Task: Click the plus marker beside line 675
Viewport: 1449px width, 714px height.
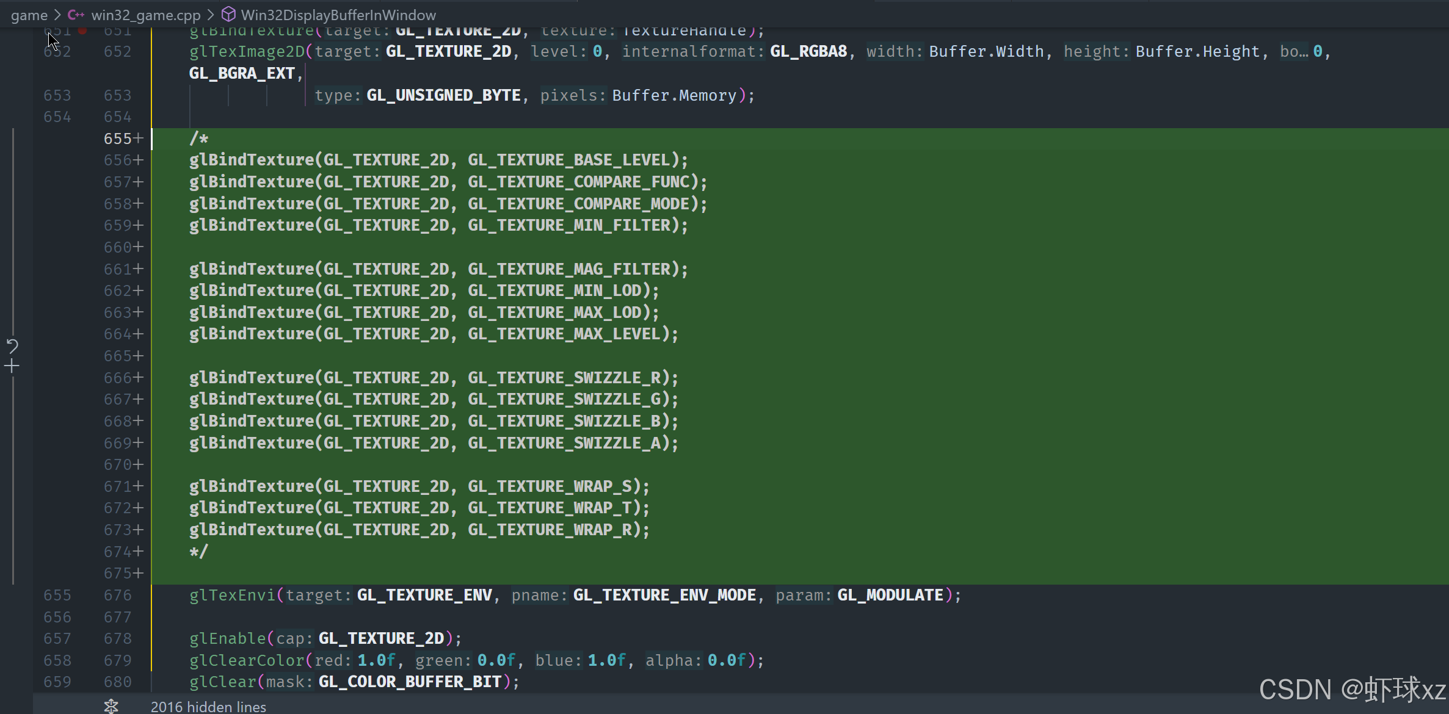Action: pos(139,573)
